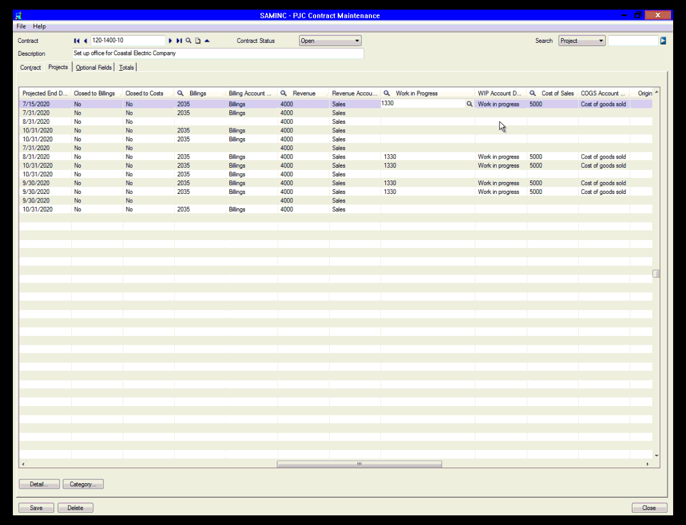This screenshot has height=525, width=686.
Task: Open the Finder on the Cost of Sales column
Action: (x=531, y=92)
